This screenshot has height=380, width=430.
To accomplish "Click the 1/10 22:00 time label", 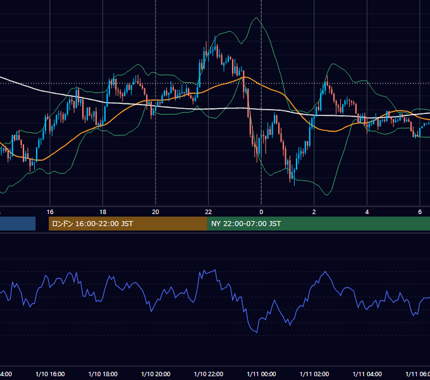I will 209,374.
